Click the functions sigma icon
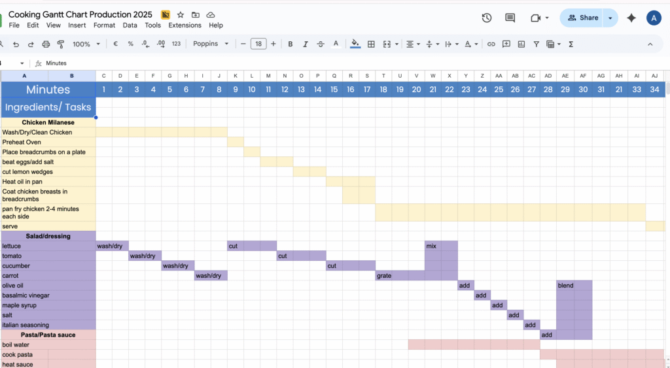 [571, 44]
